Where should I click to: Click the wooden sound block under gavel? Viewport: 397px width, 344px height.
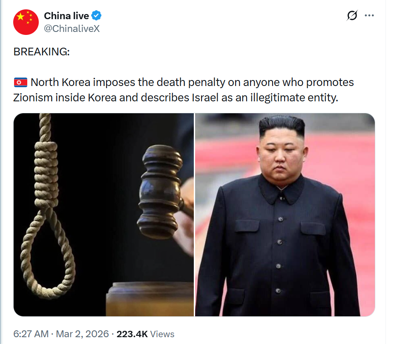click(x=150, y=299)
